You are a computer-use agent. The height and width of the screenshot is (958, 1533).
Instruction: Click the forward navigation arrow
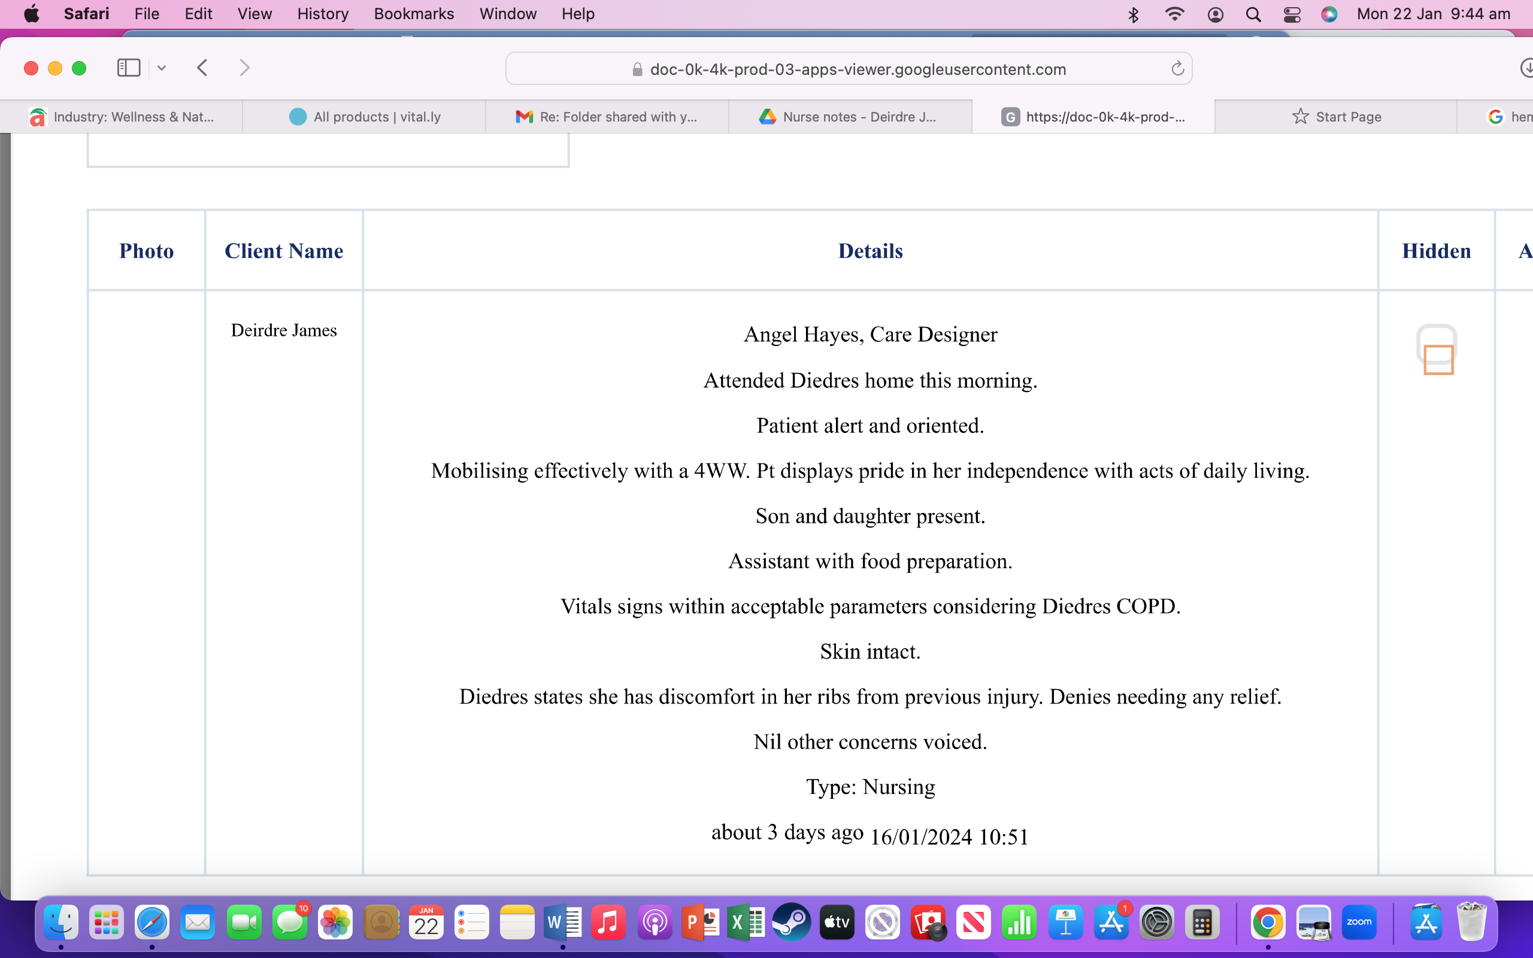coord(244,68)
